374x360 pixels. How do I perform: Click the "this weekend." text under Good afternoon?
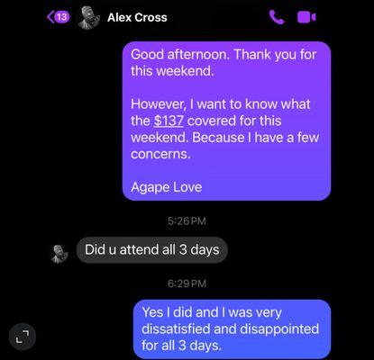(x=172, y=71)
